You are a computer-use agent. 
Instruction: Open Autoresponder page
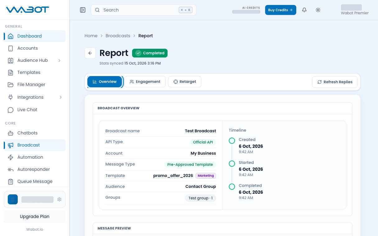pyautogui.click(x=35, y=169)
